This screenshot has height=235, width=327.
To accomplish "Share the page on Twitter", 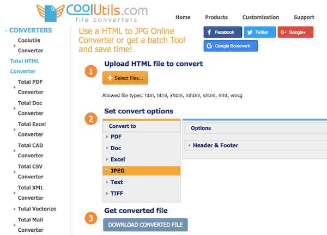I will pyautogui.click(x=260, y=32).
